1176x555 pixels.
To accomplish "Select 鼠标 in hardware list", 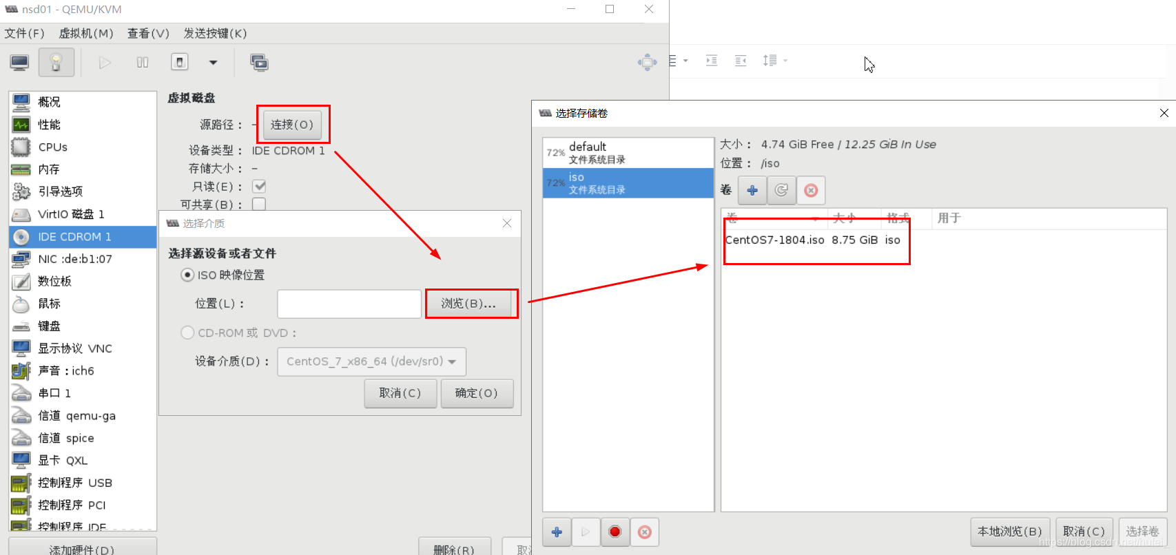I will click(83, 304).
